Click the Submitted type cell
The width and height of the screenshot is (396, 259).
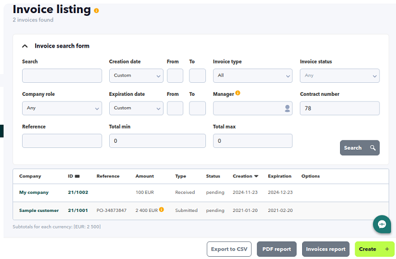(186, 210)
